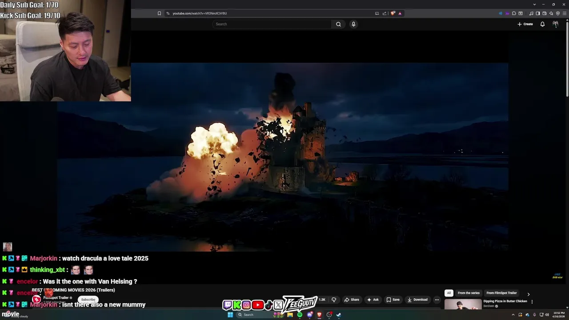Click the volume icon in system tray
The width and height of the screenshot is (569, 320).
547,315
